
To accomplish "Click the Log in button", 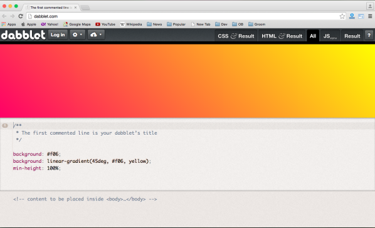I will tap(58, 34).
